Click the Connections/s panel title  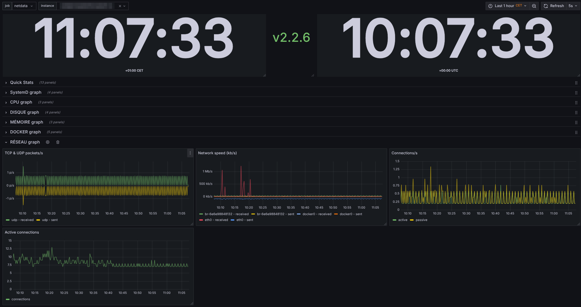pyautogui.click(x=404, y=153)
